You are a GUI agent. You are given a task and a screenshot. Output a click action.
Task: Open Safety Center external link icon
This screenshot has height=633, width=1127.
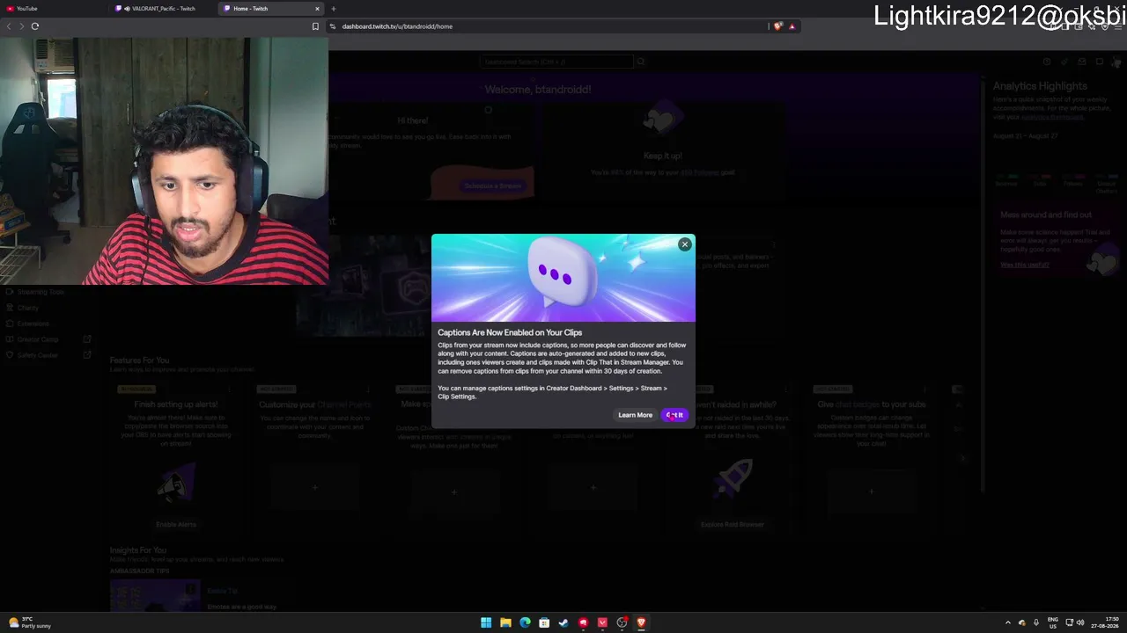point(87,355)
